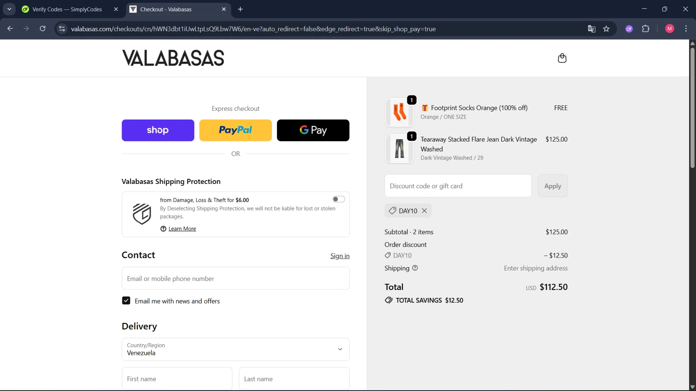Screen dimensions: 696x391
Task: Open Tearaway Stacked Flare Jean thumbnail
Action: point(400,149)
